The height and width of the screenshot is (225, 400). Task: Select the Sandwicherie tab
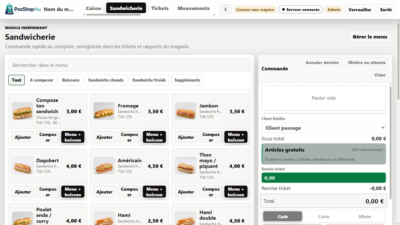[x=126, y=8]
